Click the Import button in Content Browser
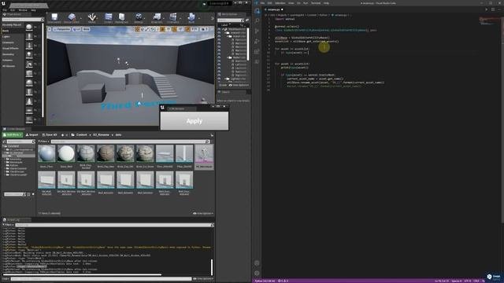The width and height of the screenshot is (504, 283). pos(31,135)
